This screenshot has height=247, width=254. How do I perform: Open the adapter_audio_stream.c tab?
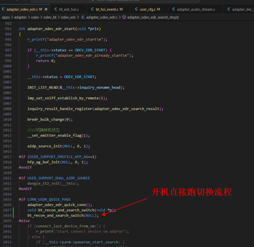click(196, 9)
